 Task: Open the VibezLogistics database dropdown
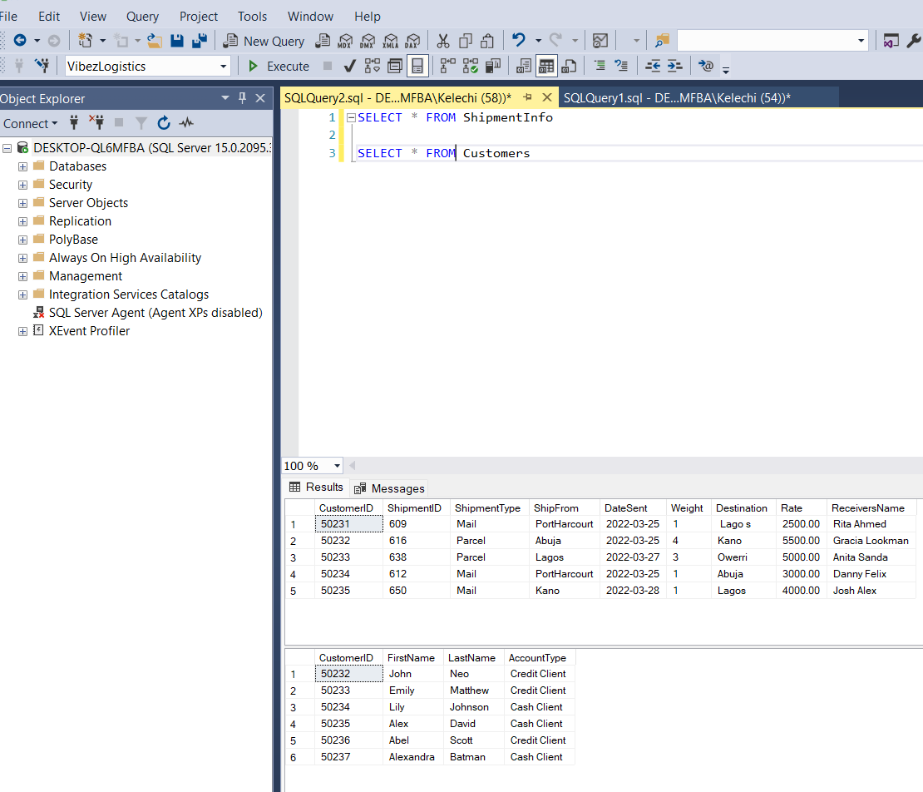pyautogui.click(x=222, y=66)
